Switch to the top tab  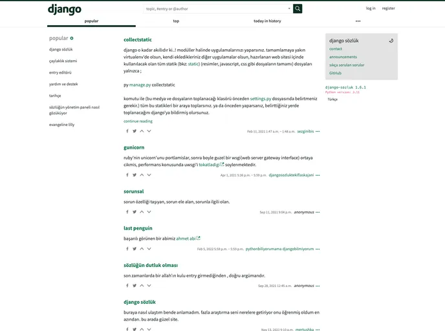[x=176, y=21]
